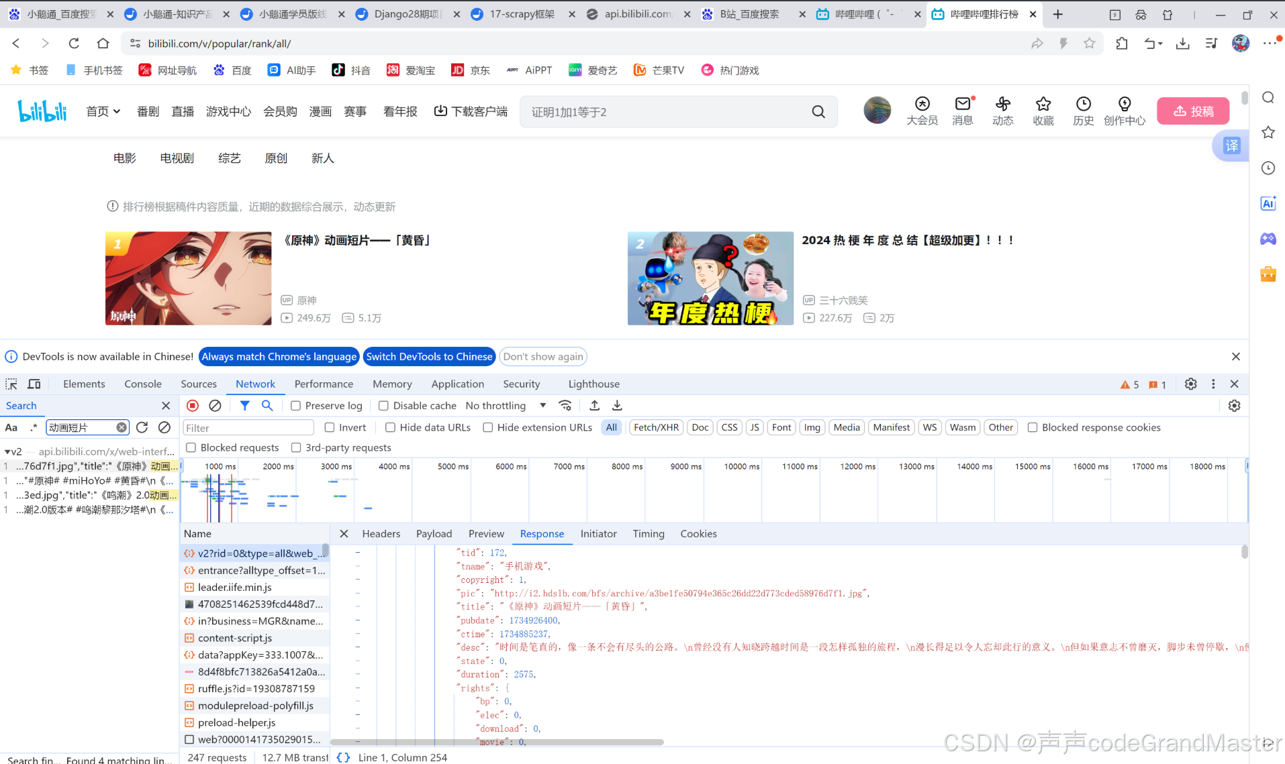The height and width of the screenshot is (764, 1285).
Task: Import HAR file with upload arrow
Action: [595, 405]
